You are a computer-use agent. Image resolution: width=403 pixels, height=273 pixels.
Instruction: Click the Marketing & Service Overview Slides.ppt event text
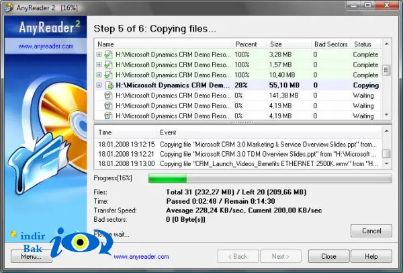(x=269, y=145)
